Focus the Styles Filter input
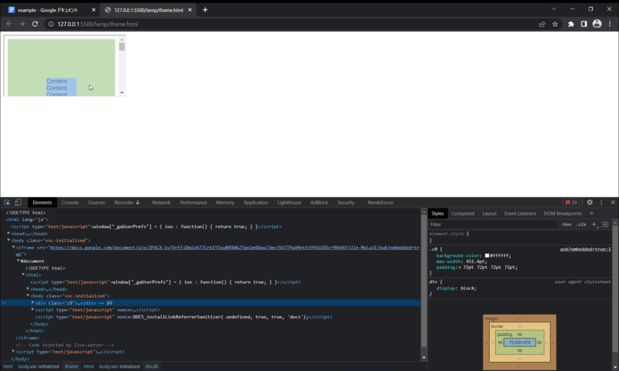This screenshot has width=619, height=371. click(493, 225)
